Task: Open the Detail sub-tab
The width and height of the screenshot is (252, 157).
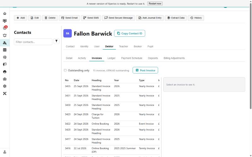Action: click(x=69, y=58)
